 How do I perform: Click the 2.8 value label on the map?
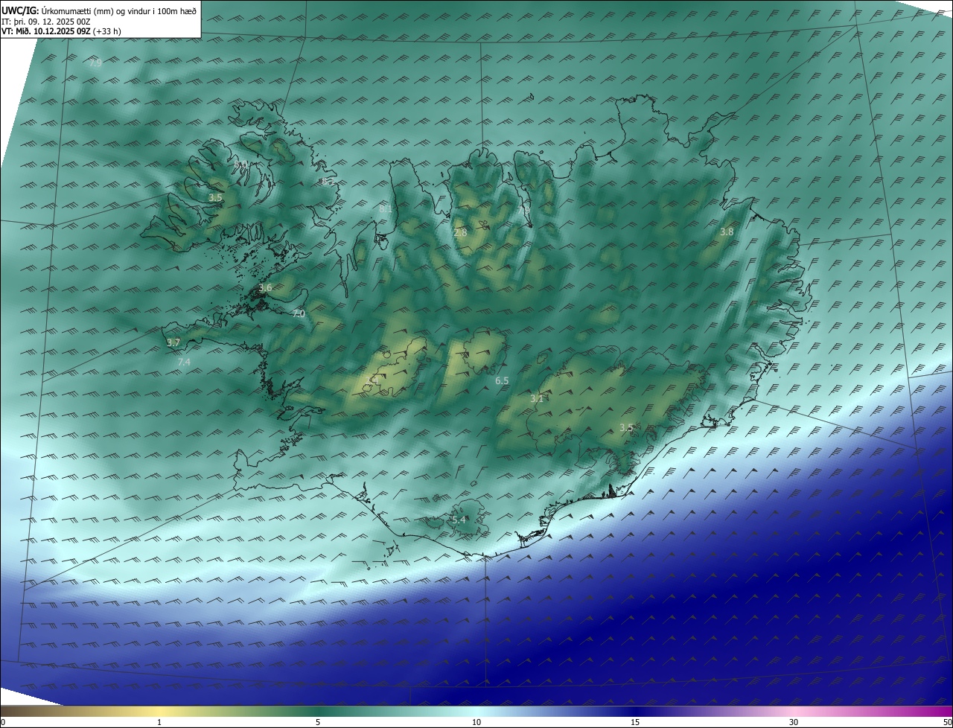[460, 233]
